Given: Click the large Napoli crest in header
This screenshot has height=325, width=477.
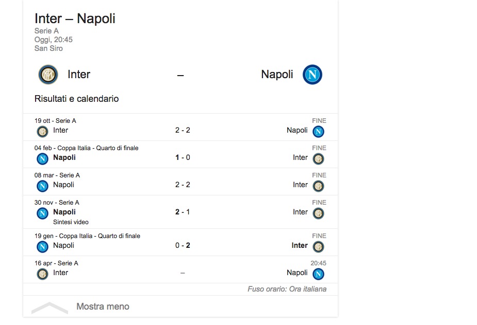Looking at the screenshot, I should tap(312, 75).
